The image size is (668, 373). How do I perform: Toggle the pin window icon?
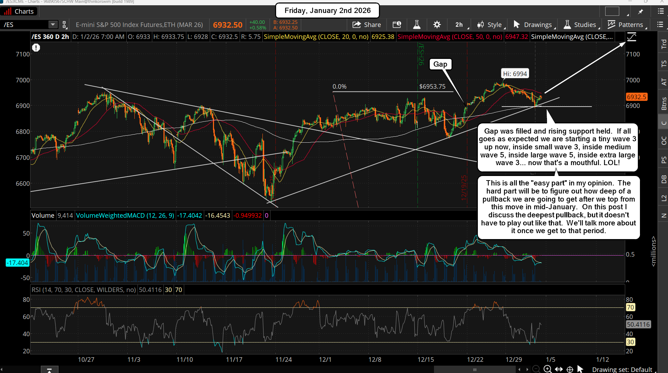coord(641,12)
